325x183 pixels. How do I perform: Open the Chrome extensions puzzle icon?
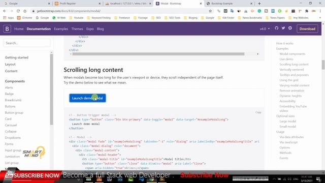coord(307,11)
